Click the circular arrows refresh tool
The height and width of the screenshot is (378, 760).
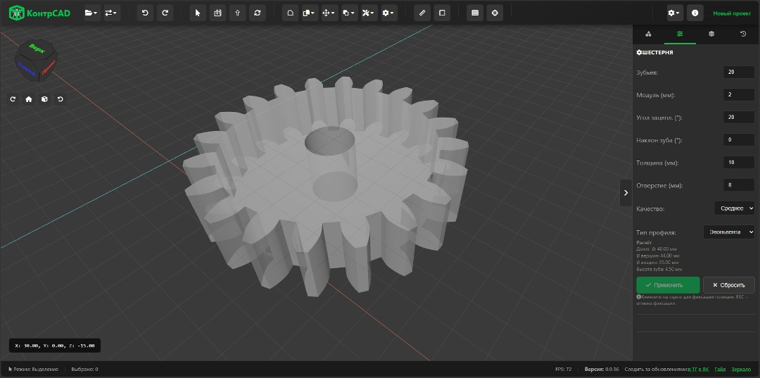click(258, 13)
